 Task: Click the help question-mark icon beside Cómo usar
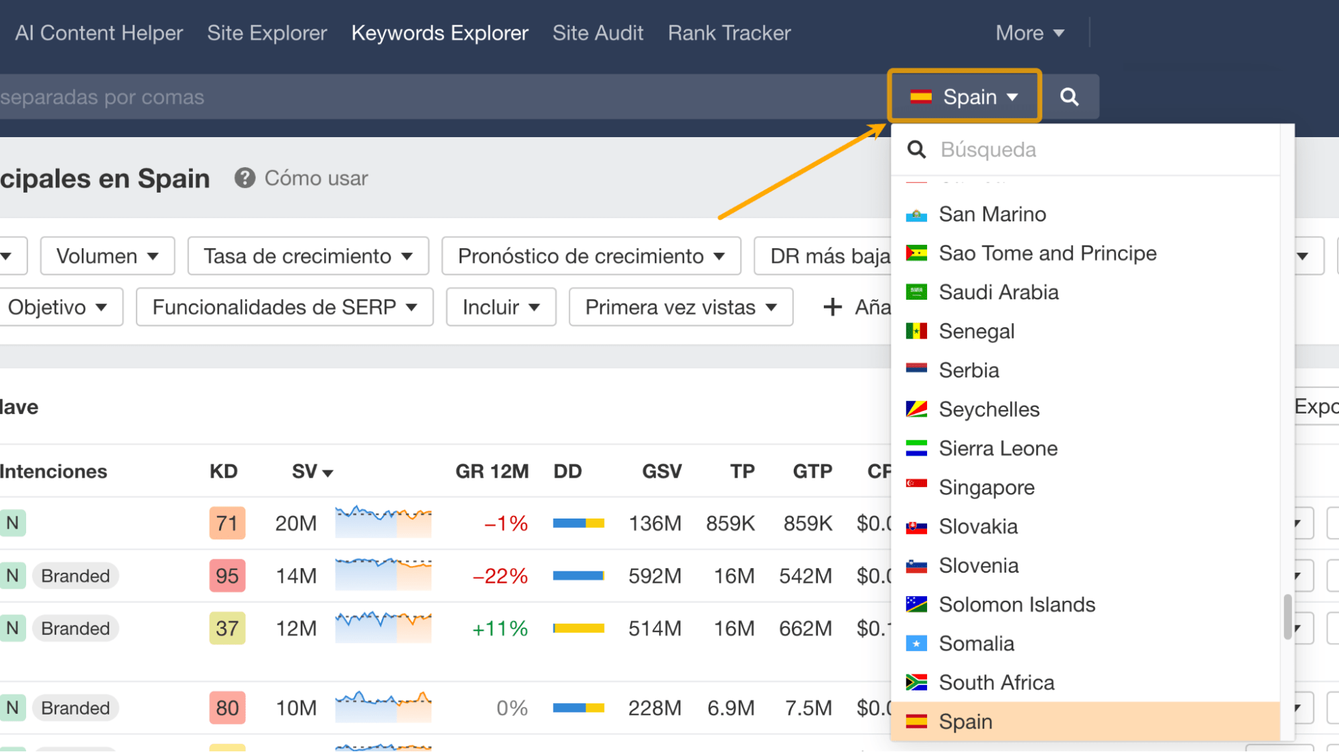(245, 178)
